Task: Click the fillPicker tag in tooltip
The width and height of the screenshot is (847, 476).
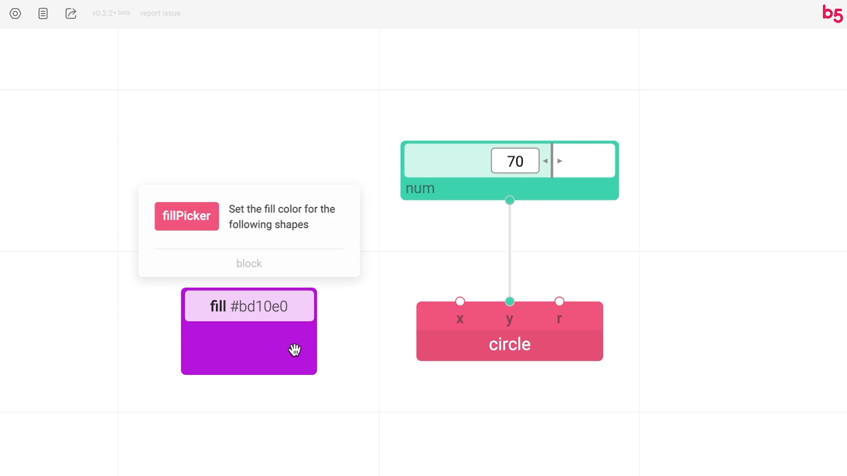Action: pos(186,216)
